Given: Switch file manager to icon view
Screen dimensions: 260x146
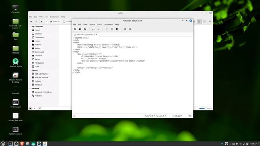Looking at the screenshot, I should (199, 21).
